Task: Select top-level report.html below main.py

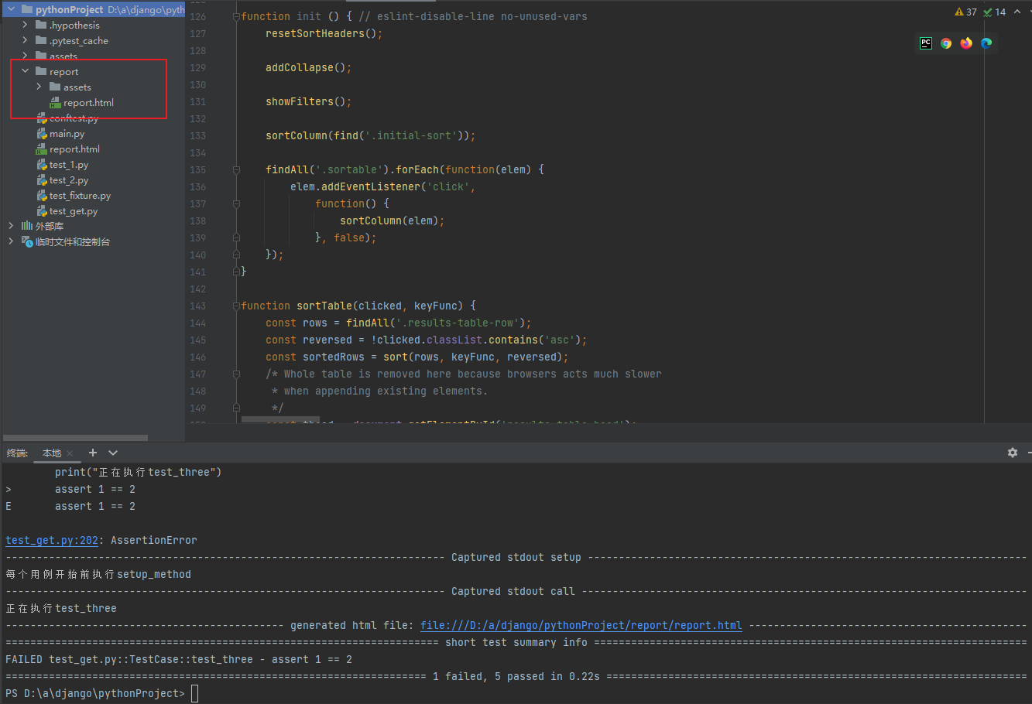Action: (74, 149)
